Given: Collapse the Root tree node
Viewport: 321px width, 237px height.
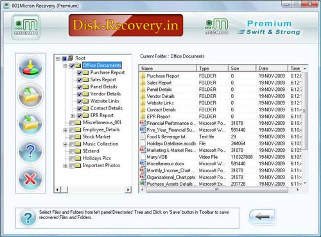Looking at the screenshot, I should (58, 59).
